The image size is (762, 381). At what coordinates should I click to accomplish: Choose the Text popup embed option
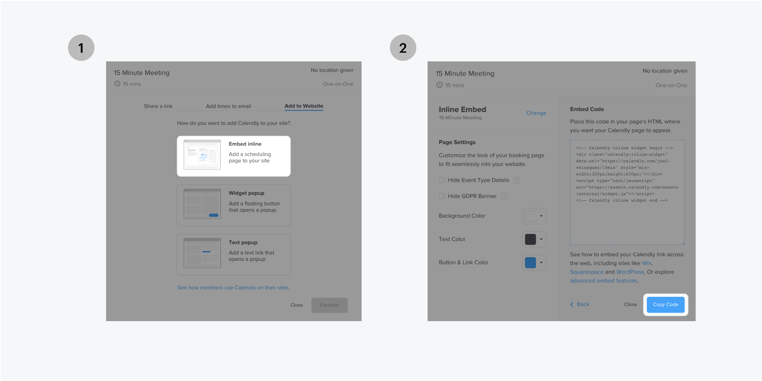coord(234,254)
